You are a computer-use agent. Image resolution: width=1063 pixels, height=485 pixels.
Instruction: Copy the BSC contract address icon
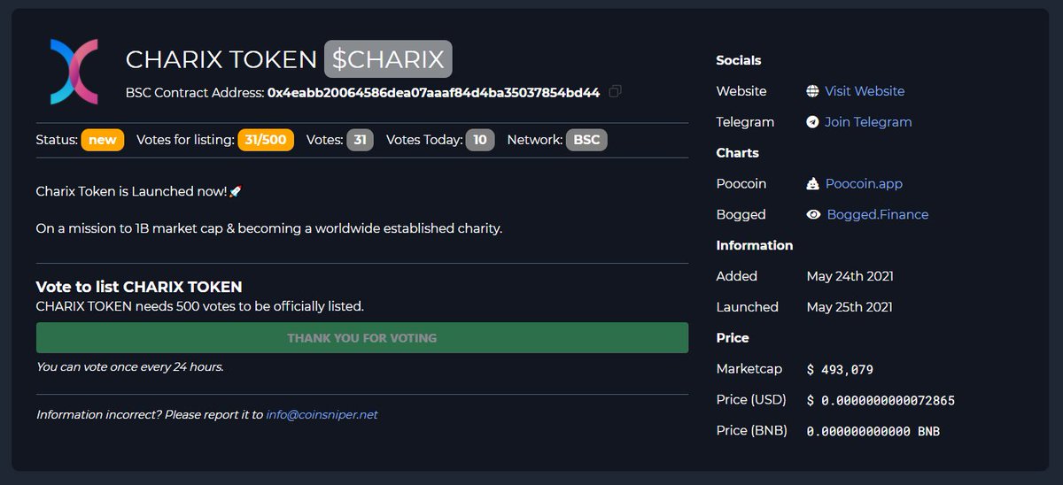(616, 92)
